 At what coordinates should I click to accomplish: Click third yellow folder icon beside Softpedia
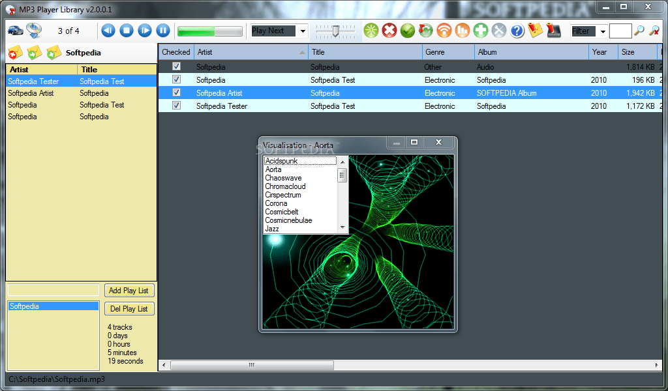tap(53, 53)
